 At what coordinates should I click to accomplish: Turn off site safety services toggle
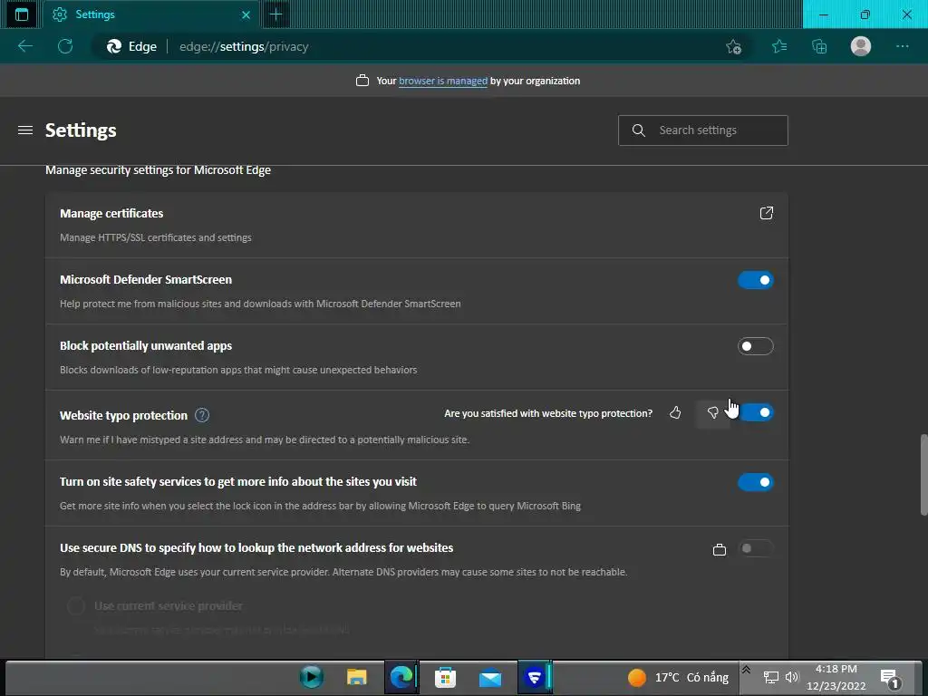tap(756, 482)
